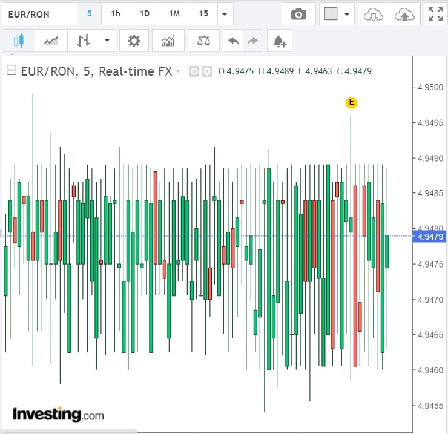Open the indicators menu
This screenshot has height=434, width=448.
tap(168, 41)
